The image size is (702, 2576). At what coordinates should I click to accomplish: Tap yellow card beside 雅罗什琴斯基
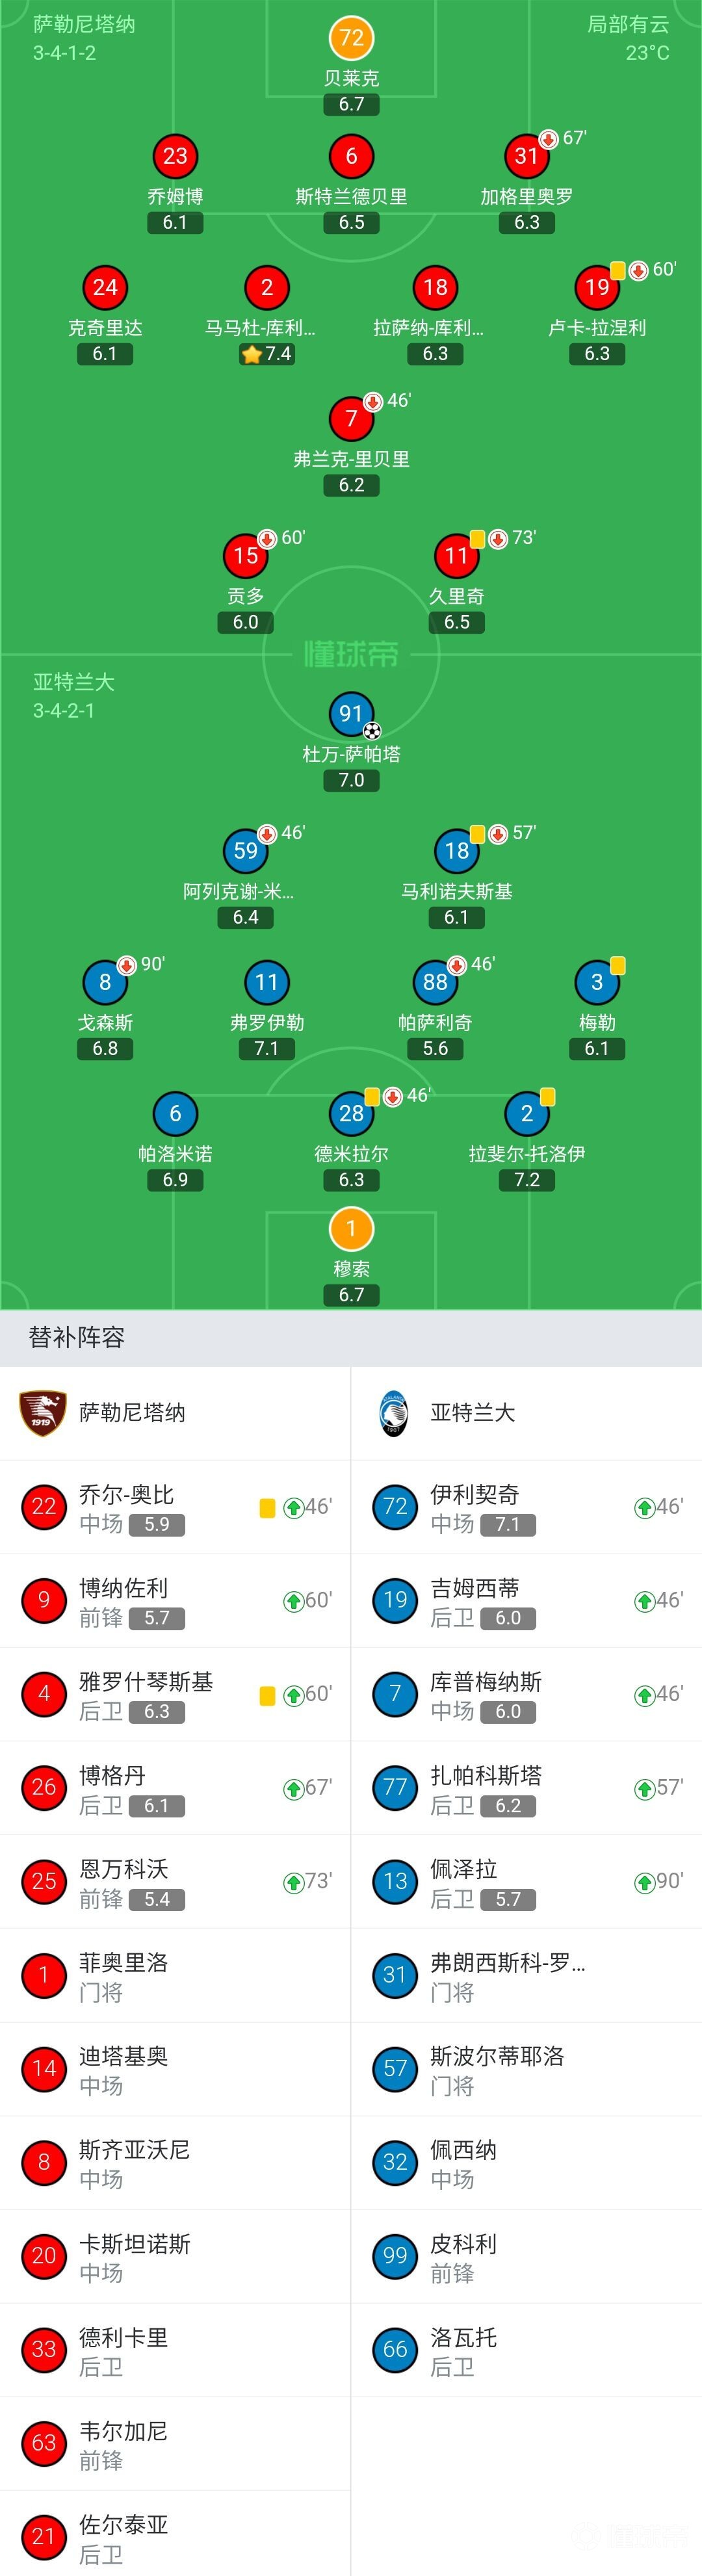pos(267,1695)
